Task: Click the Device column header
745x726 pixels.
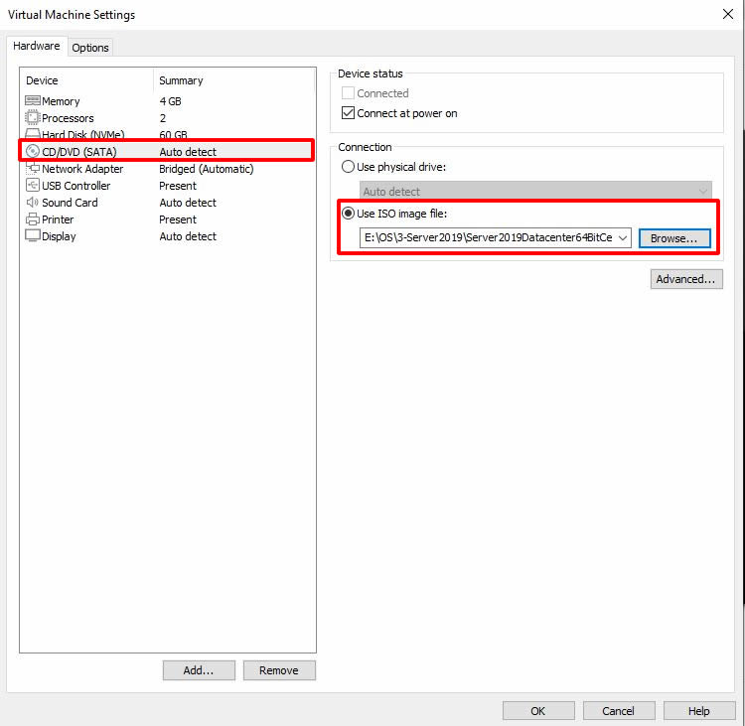Action: [x=87, y=80]
